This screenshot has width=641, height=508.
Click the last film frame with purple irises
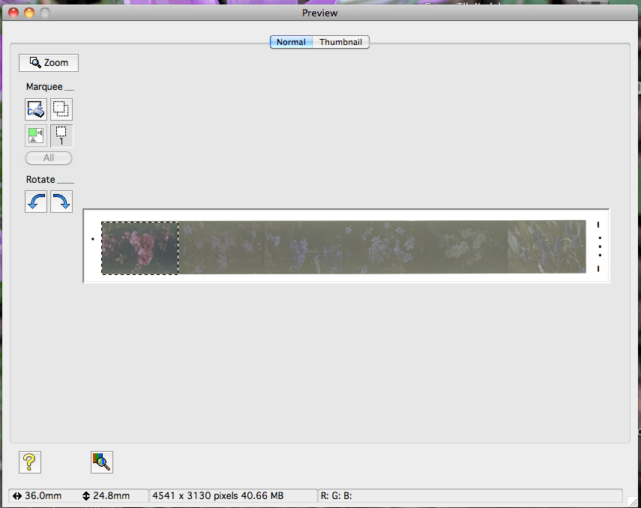point(546,247)
